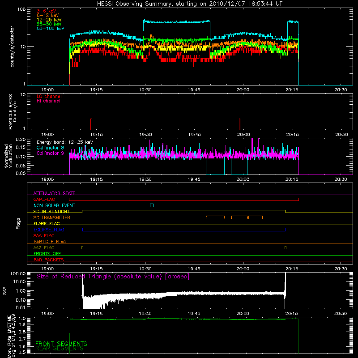Click the SC_TRANSMITTER flag label
358x358 pixels.
pos(52,217)
